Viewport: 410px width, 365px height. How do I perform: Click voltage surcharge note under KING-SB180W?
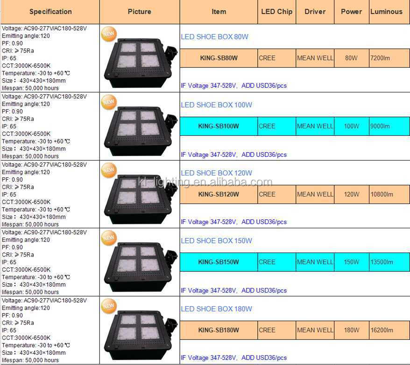pos(234,358)
